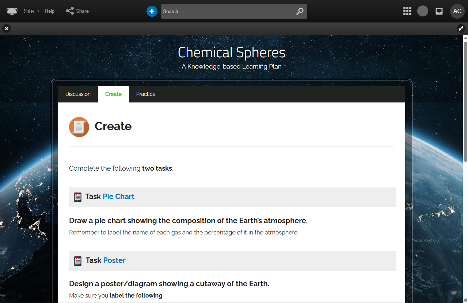Open the Site dropdown menu
Screen dimensions: 468x303
[31, 11]
